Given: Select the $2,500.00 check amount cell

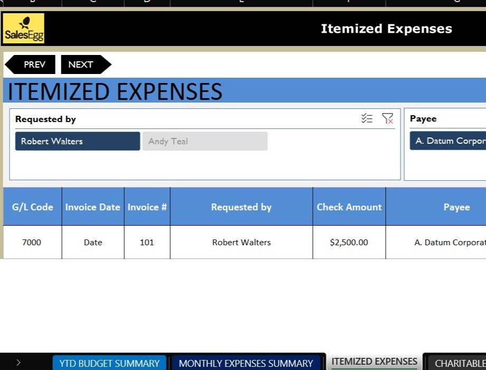Looking at the screenshot, I should (x=349, y=243).
